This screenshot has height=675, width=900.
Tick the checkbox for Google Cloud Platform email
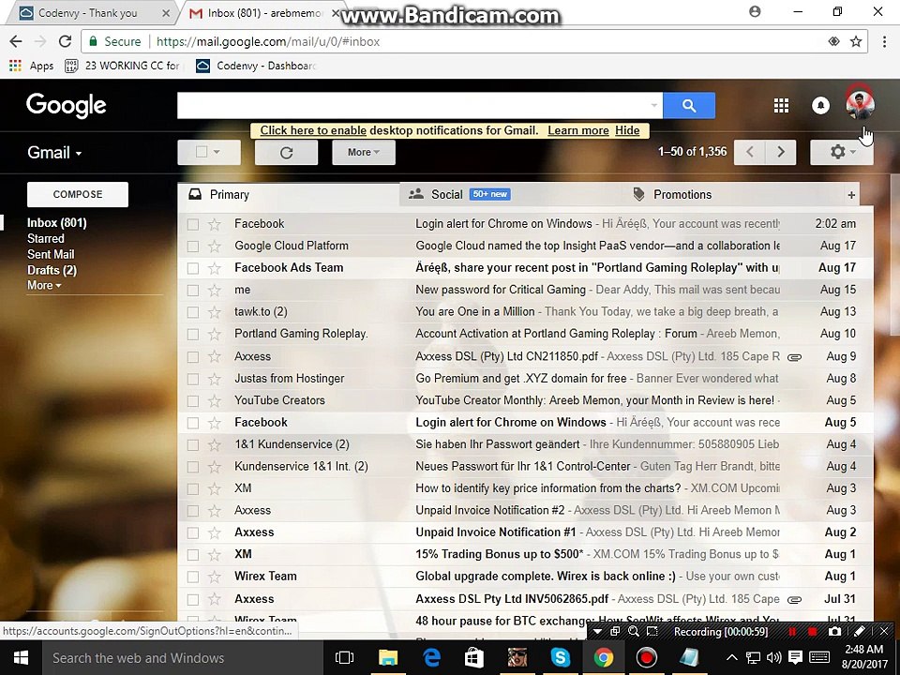coord(193,247)
